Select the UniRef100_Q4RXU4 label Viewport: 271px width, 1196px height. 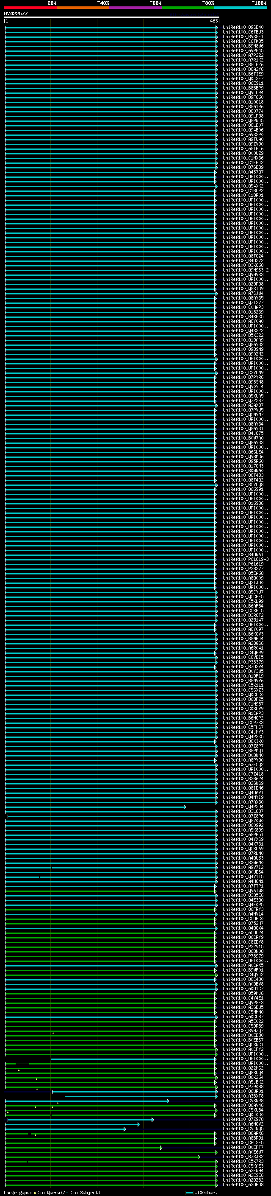point(243,807)
